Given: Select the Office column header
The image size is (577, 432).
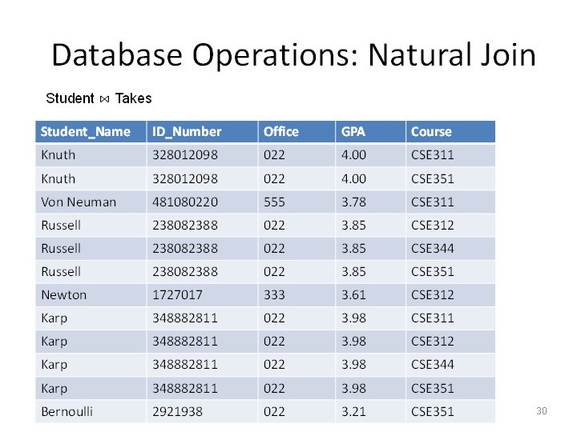Looking at the screenshot, I should click(x=297, y=131).
